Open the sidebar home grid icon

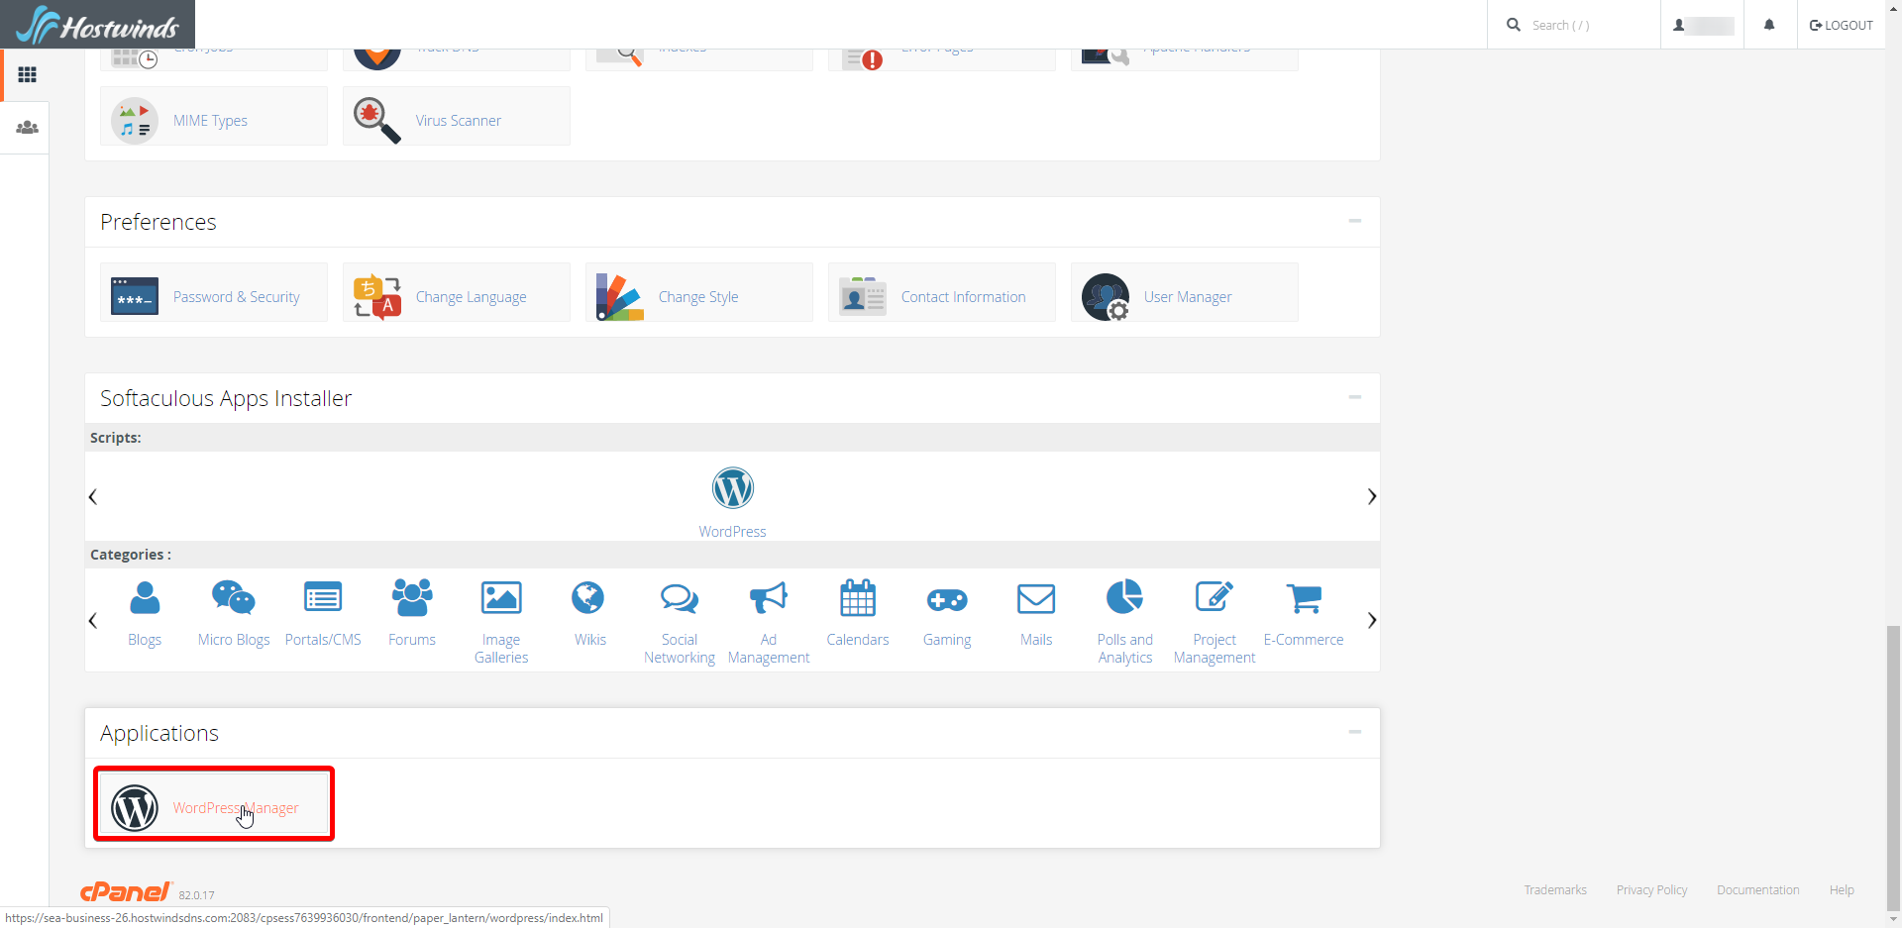click(x=27, y=74)
